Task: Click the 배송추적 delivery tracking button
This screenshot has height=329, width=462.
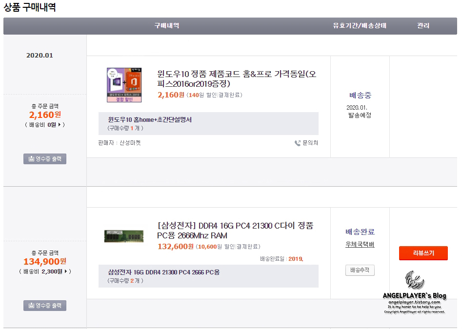Action: pyautogui.click(x=360, y=270)
